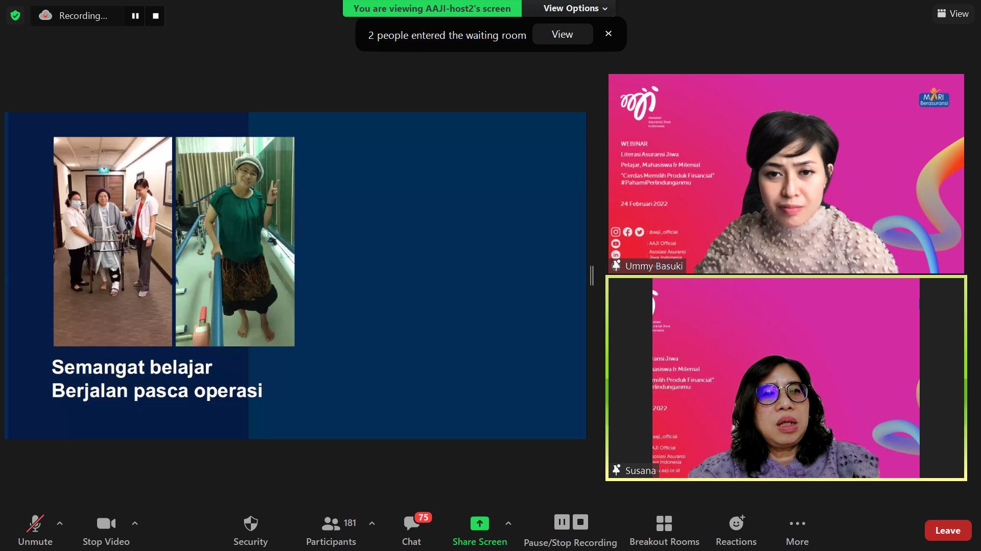Stop the camera video
This screenshot has height=551, width=981.
point(106,531)
